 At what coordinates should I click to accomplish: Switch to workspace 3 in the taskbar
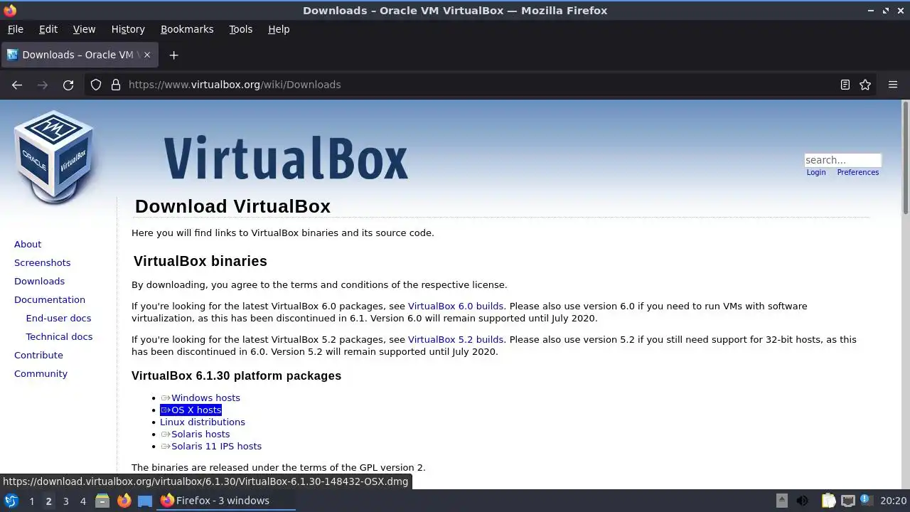pyautogui.click(x=65, y=501)
